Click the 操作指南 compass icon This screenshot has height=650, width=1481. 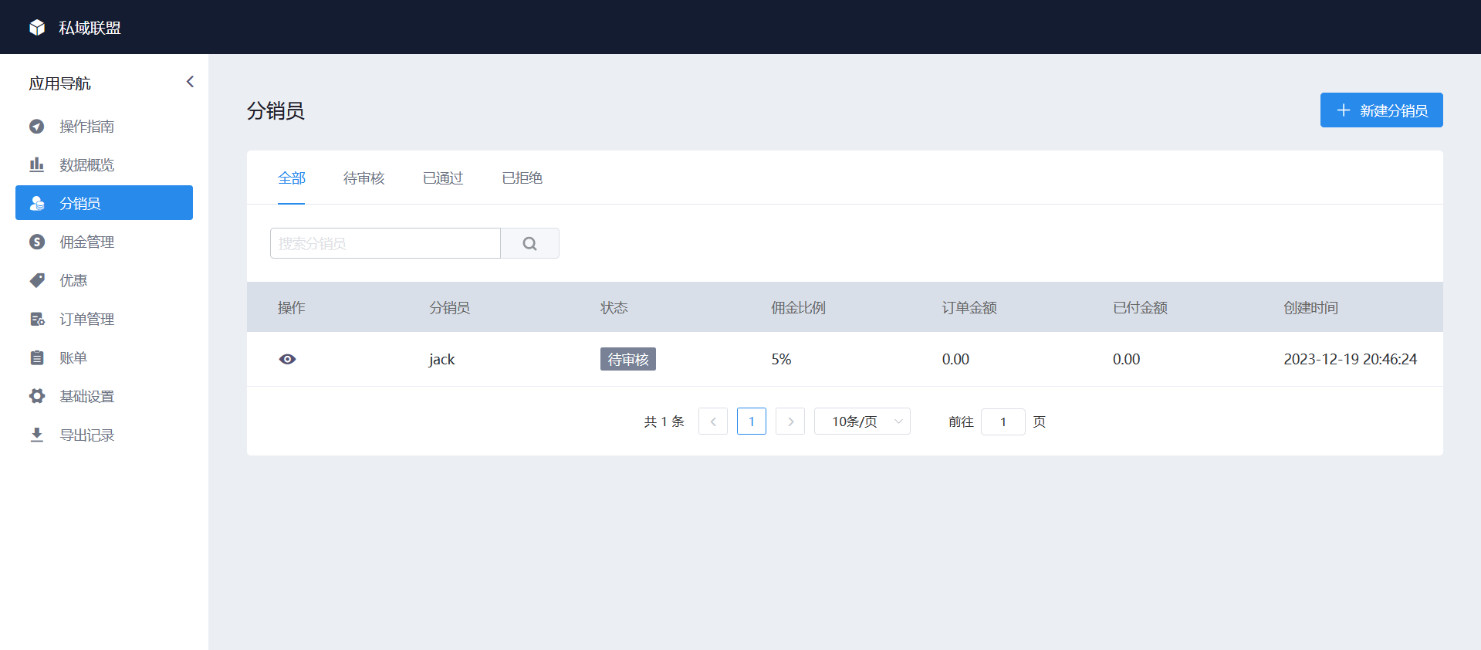(36, 126)
